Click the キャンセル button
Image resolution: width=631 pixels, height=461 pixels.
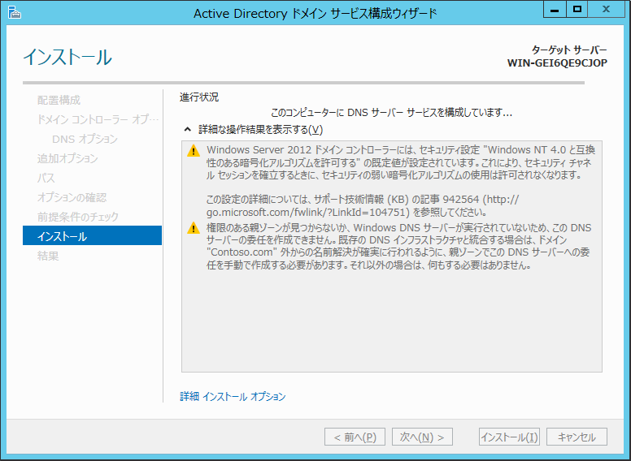click(577, 437)
